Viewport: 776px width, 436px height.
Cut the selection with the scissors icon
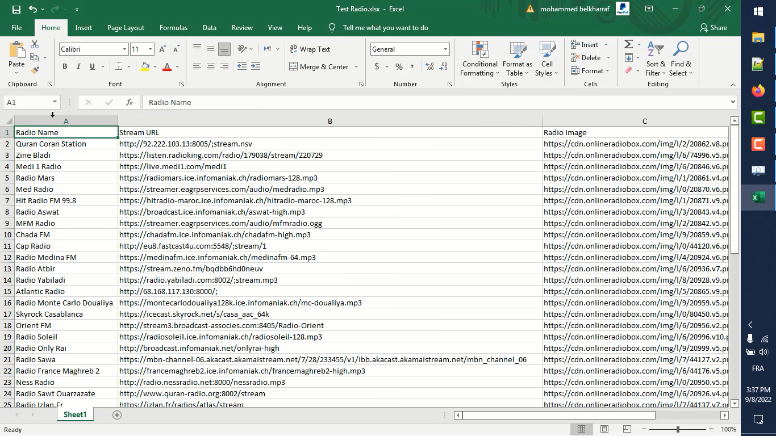pos(35,44)
